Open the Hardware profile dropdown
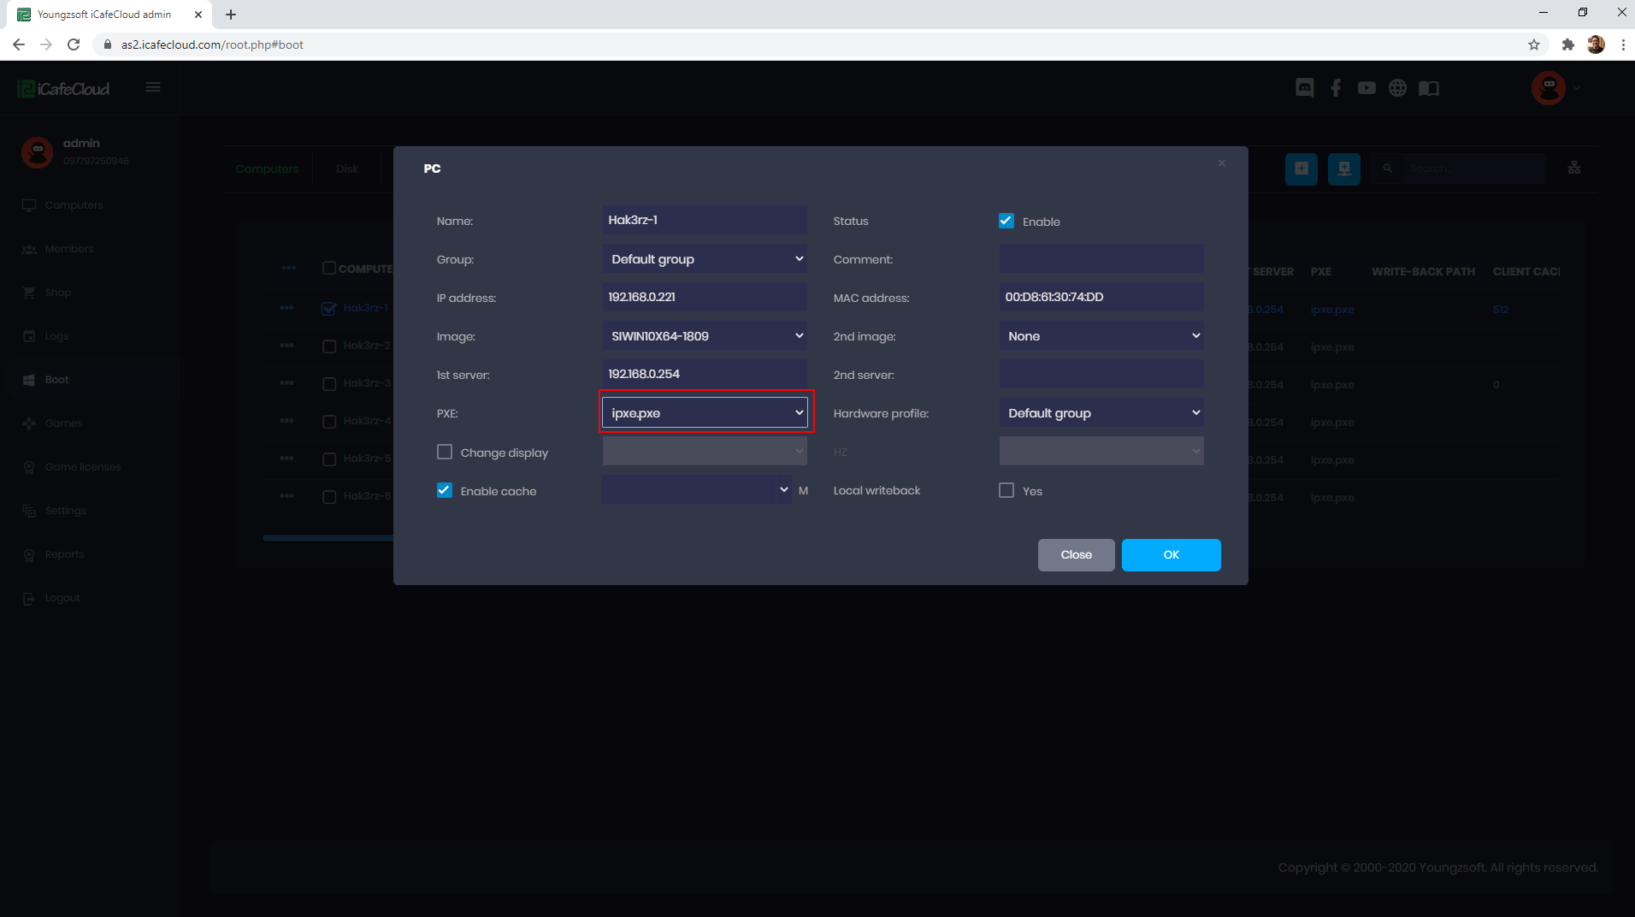Screen dimensions: 1635x917 pos(1101,412)
